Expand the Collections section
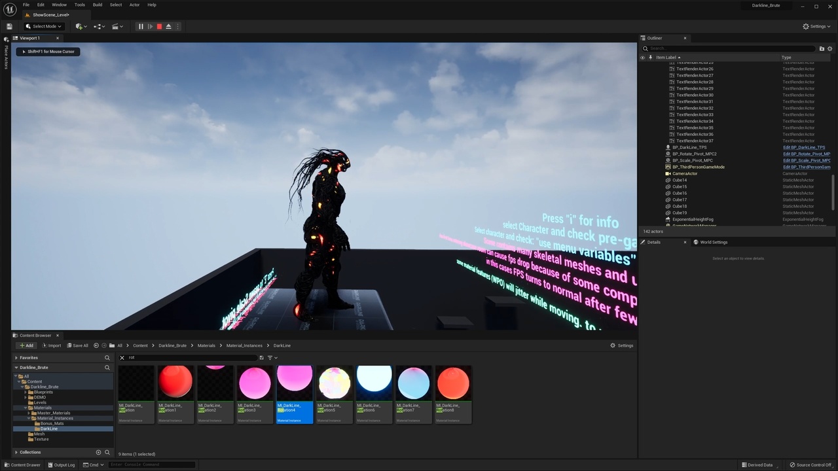Viewport: 838px width, 471px height. [16, 452]
